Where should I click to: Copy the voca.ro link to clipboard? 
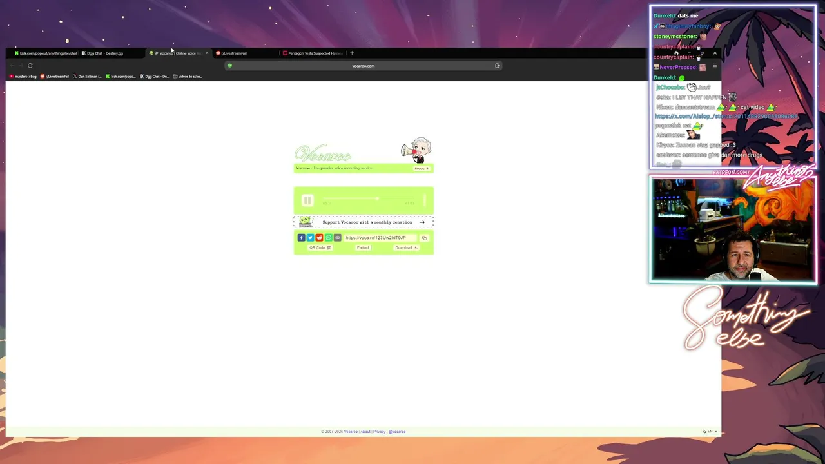[x=424, y=238]
